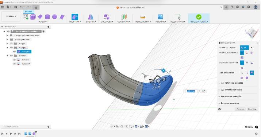
Task: Select the T-Spline Plane tool
Action: click(40, 17)
